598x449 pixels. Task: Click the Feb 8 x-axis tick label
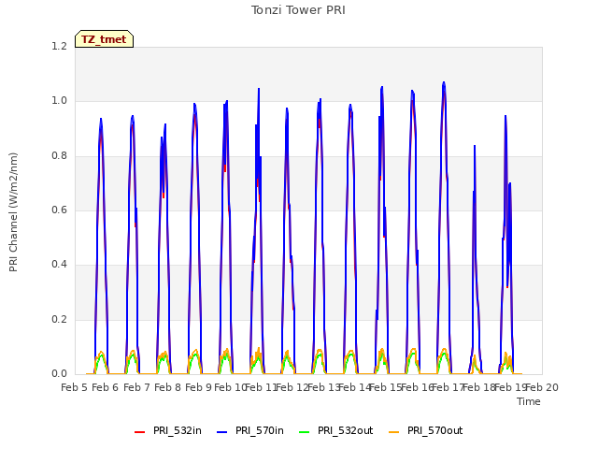point(167,387)
